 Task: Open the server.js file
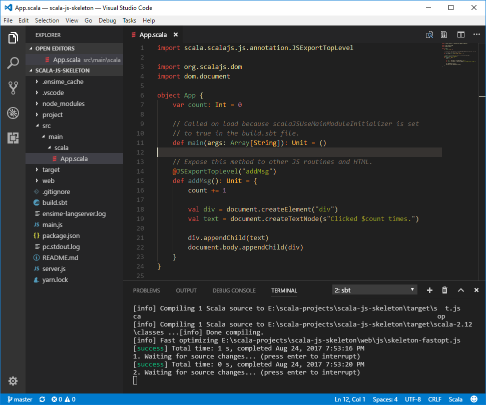(x=75, y=268)
